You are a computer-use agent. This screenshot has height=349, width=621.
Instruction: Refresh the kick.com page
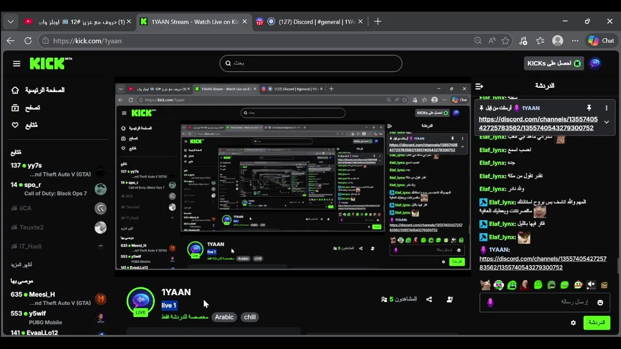tap(28, 41)
